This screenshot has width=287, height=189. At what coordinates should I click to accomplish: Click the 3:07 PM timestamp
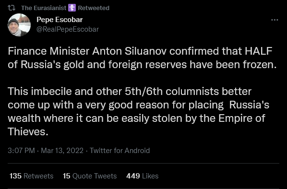coord(21,151)
